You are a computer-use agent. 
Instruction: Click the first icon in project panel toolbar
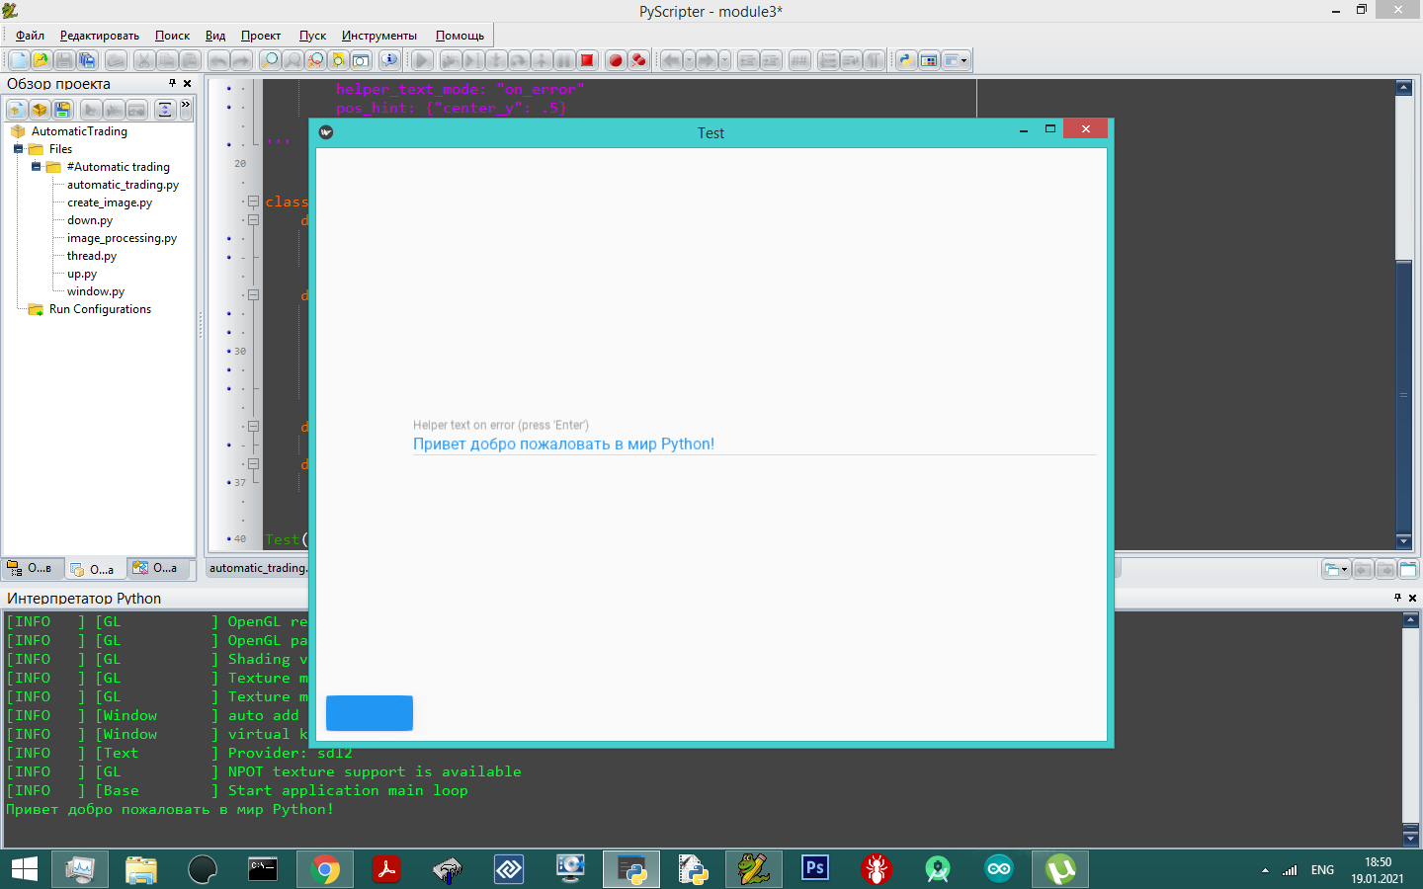pyautogui.click(x=17, y=110)
